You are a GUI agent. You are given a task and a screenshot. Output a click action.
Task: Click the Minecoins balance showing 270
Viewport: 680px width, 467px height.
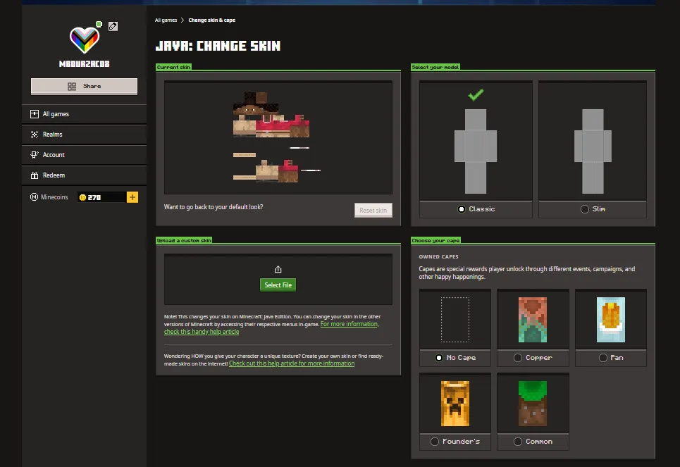pyautogui.click(x=101, y=197)
